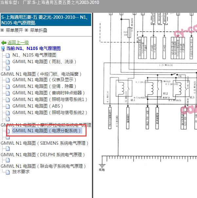This screenshot has height=198, width=197.
Task: Click document icon above DELPHI 系统 entry
Action: click(8, 149)
